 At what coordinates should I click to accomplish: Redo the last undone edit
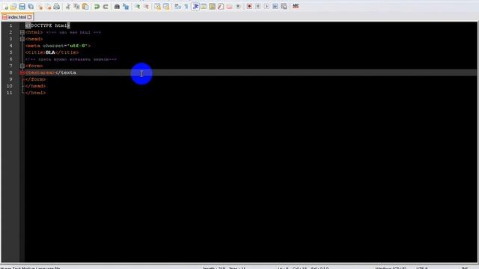pos(106,7)
